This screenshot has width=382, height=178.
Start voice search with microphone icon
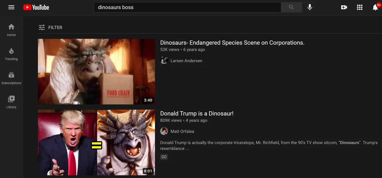click(x=310, y=7)
